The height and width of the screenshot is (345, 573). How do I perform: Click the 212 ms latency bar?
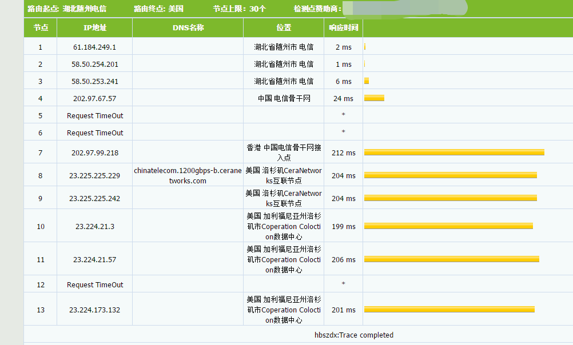[x=454, y=153]
